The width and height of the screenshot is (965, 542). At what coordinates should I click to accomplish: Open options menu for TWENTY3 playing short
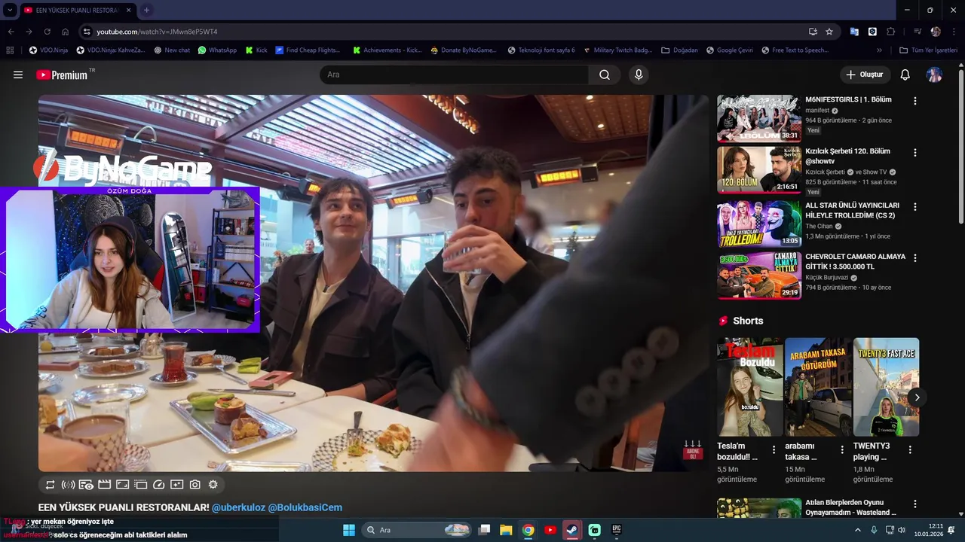[x=910, y=449]
